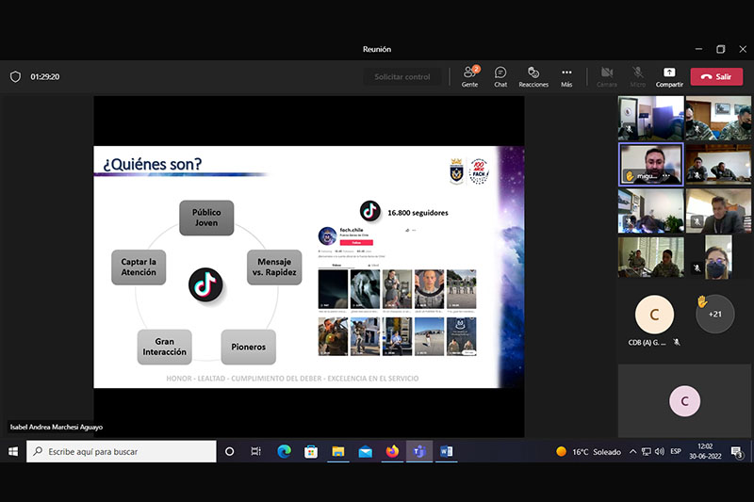754x502 pixels.
Task: Click the shield security icon
Action: (x=15, y=77)
